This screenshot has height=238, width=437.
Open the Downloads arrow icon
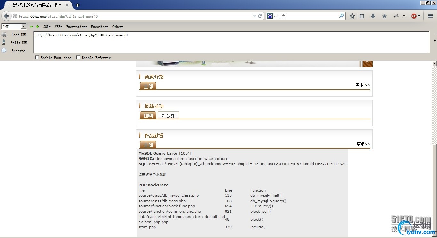373,16
